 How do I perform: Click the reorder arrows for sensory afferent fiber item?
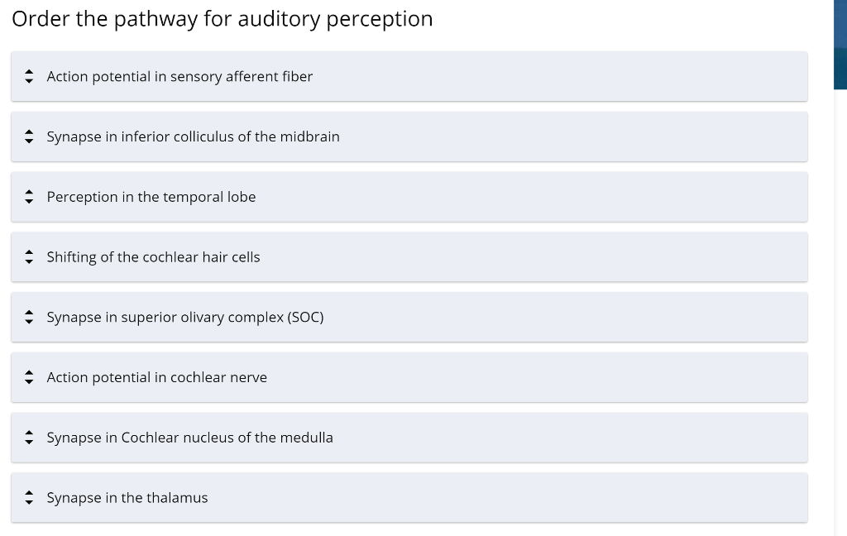[29, 76]
